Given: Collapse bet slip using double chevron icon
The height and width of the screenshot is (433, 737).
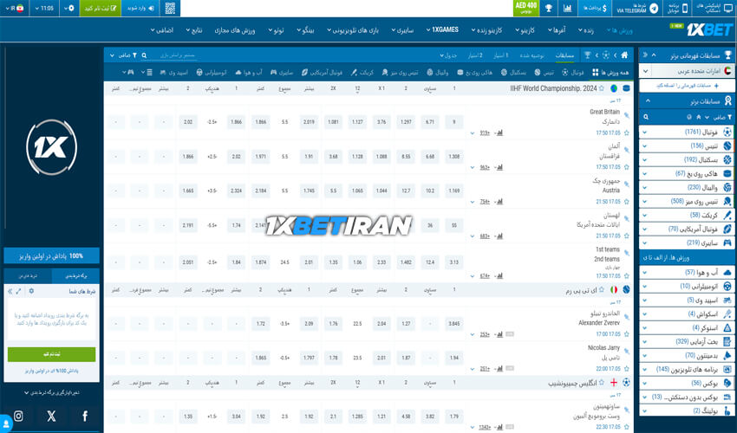Looking at the screenshot, I should click(x=10, y=291).
